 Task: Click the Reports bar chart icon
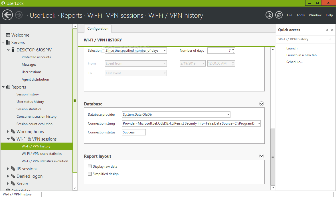point(8,87)
